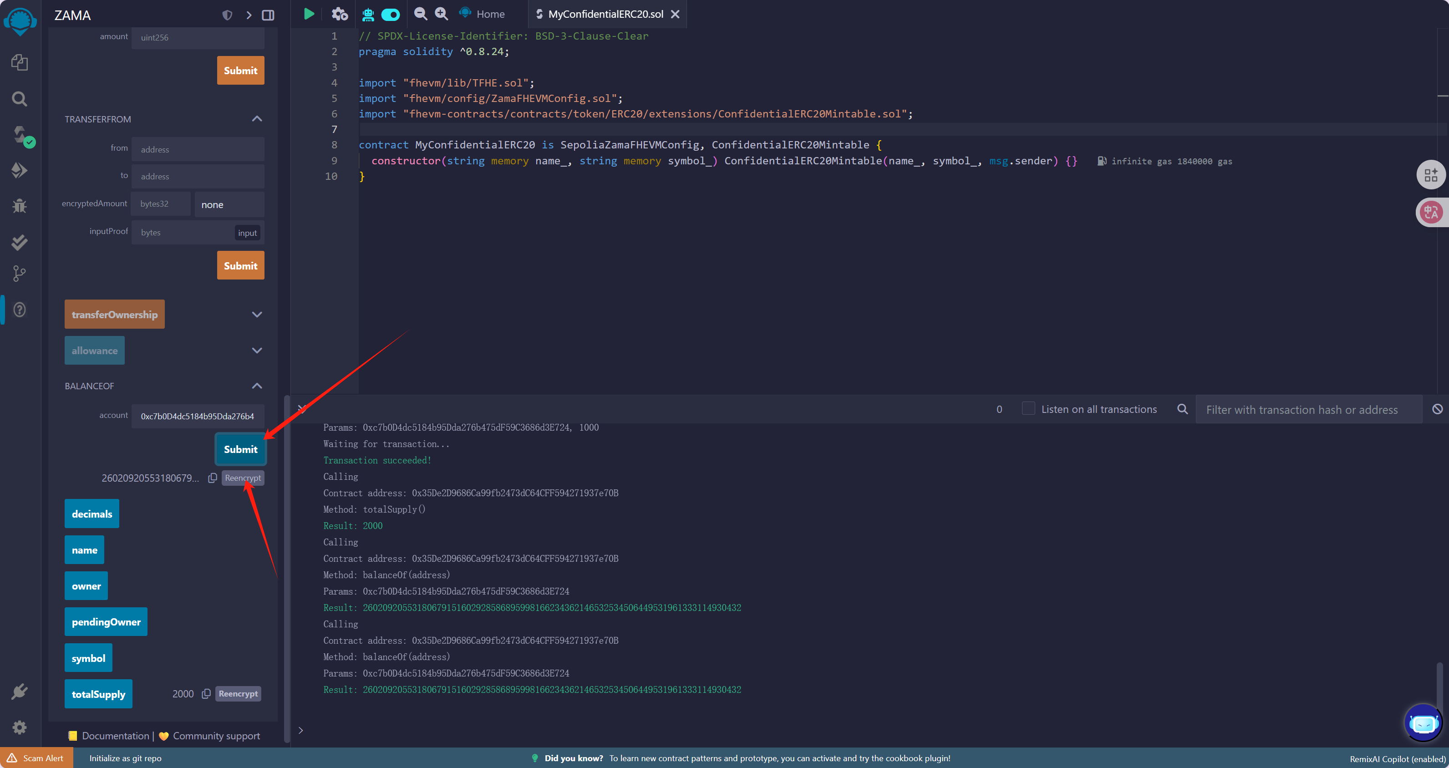Check Listen on all transactions

pyautogui.click(x=1028, y=408)
